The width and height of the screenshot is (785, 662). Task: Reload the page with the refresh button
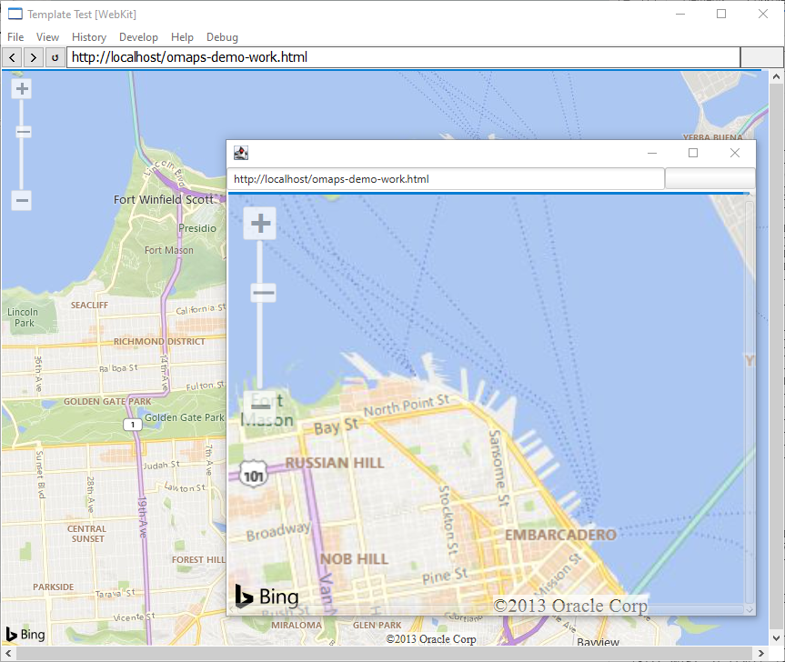(x=55, y=57)
